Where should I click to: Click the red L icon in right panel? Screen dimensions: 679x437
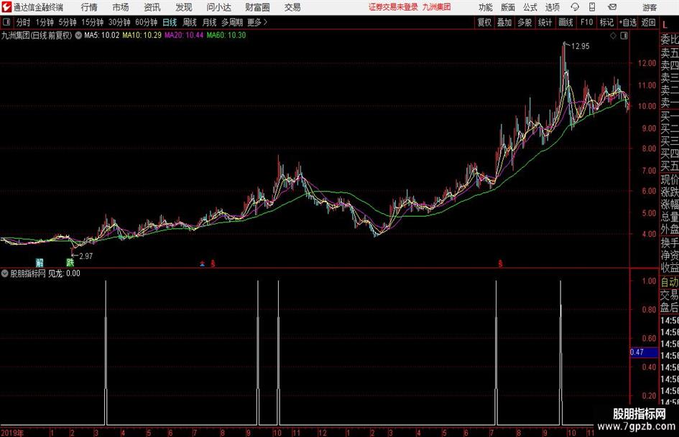point(665,26)
